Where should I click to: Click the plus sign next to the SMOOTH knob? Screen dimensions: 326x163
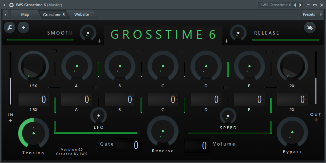[x=99, y=41]
